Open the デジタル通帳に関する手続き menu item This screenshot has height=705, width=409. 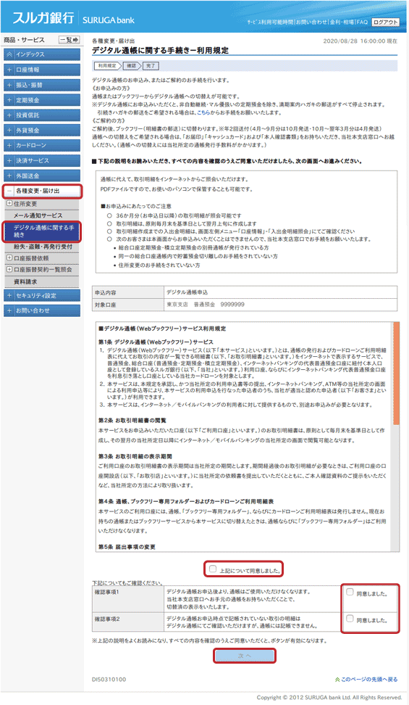[42, 231]
